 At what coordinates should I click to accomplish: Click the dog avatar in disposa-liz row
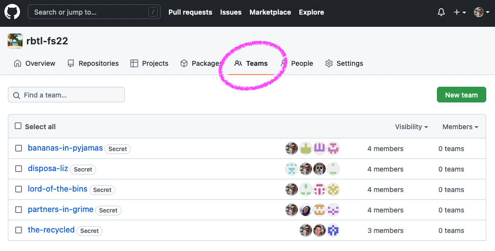(x=319, y=169)
